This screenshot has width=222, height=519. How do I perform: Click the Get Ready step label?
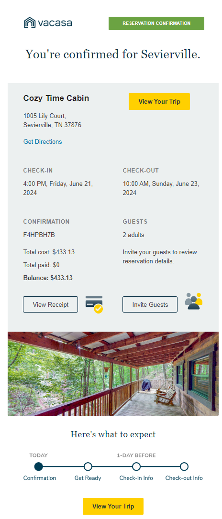click(x=88, y=478)
